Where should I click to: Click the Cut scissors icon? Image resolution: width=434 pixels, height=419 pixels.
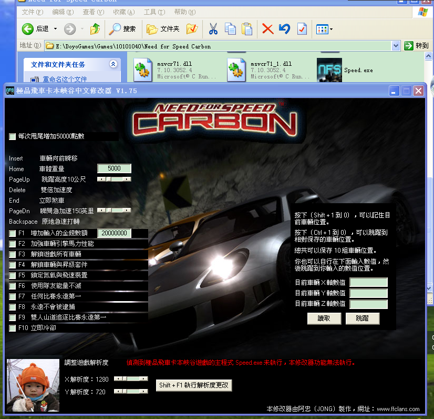[x=213, y=29]
